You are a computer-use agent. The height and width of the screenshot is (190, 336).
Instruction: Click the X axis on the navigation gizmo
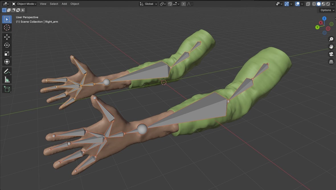pyautogui.click(x=321, y=23)
